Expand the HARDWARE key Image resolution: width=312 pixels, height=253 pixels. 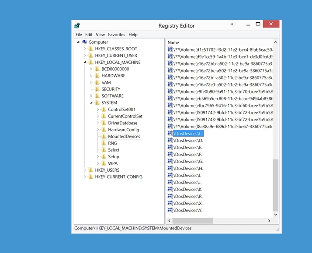tap(91, 76)
